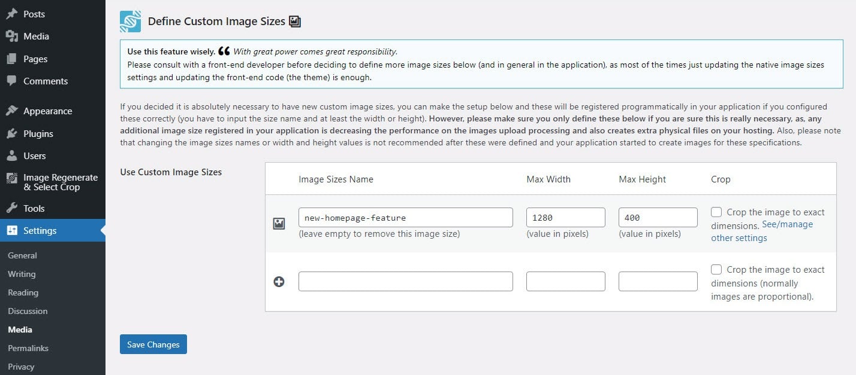
Task: Open the Permalinks settings entry
Action: [x=28, y=348]
